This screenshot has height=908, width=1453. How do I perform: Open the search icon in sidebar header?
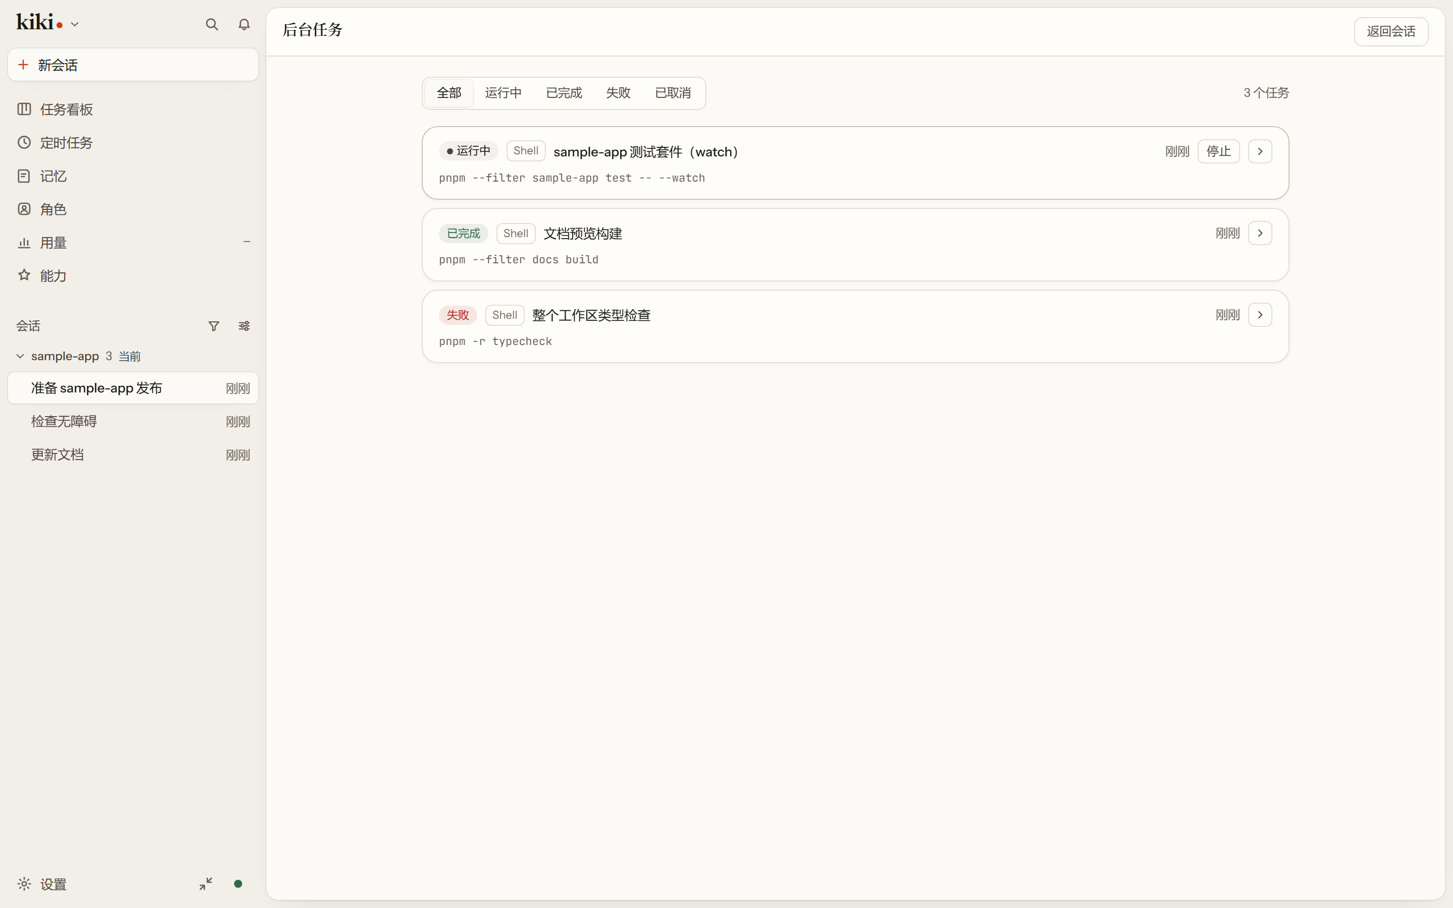[211, 25]
